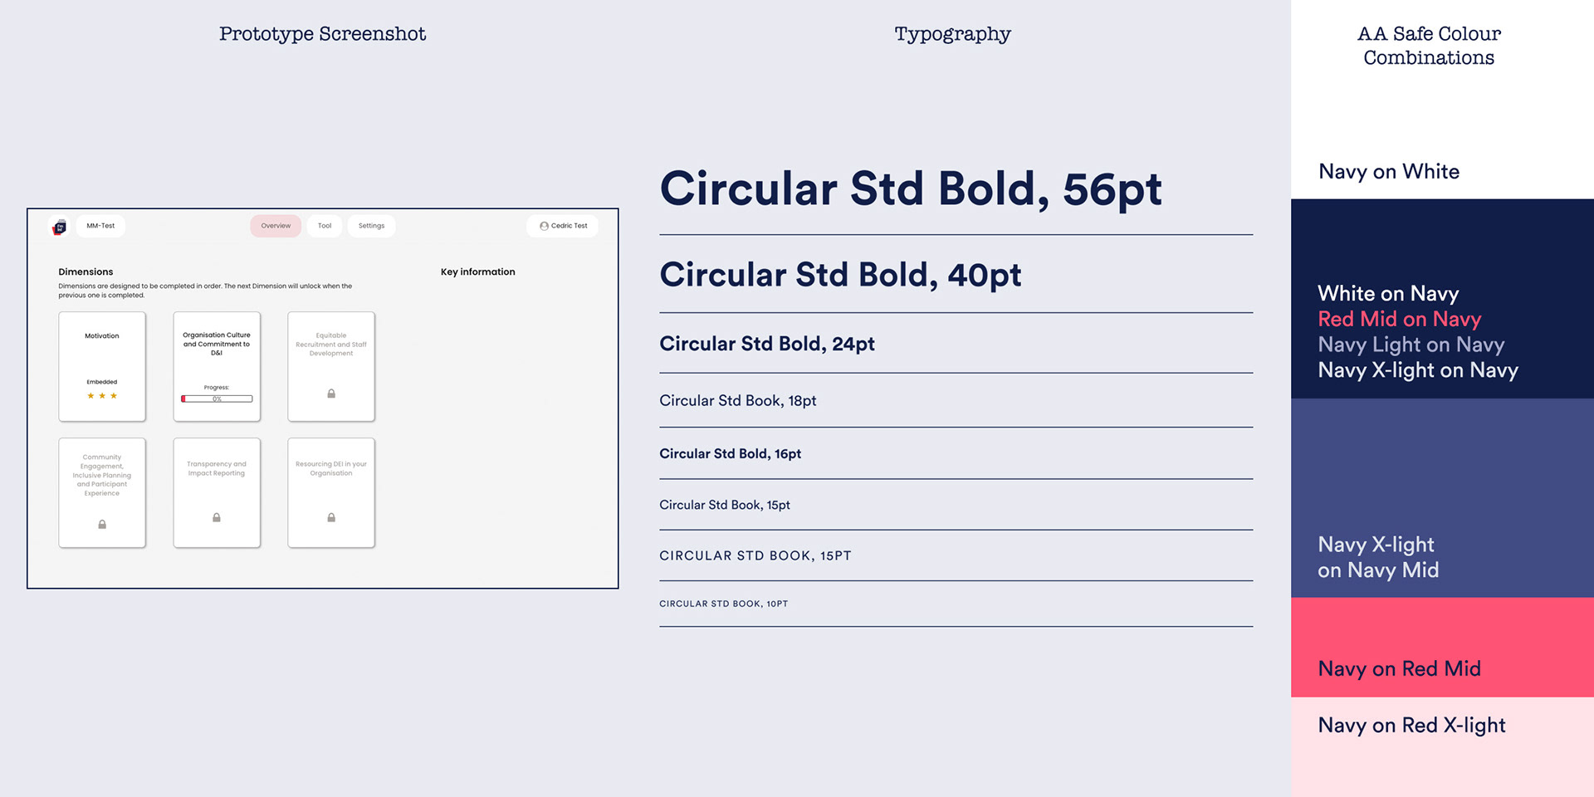
Task: Switch to the Tool tab
Action: [325, 226]
